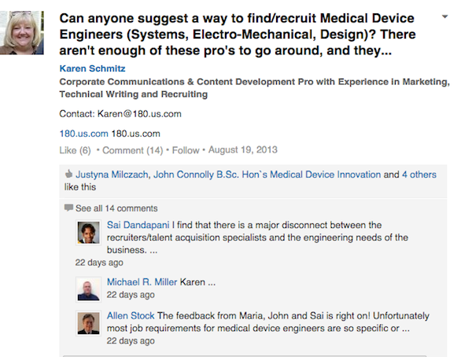Open Justyna Milczach's profile
This screenshot has height=357, width=472.
[x=111, y=176]
